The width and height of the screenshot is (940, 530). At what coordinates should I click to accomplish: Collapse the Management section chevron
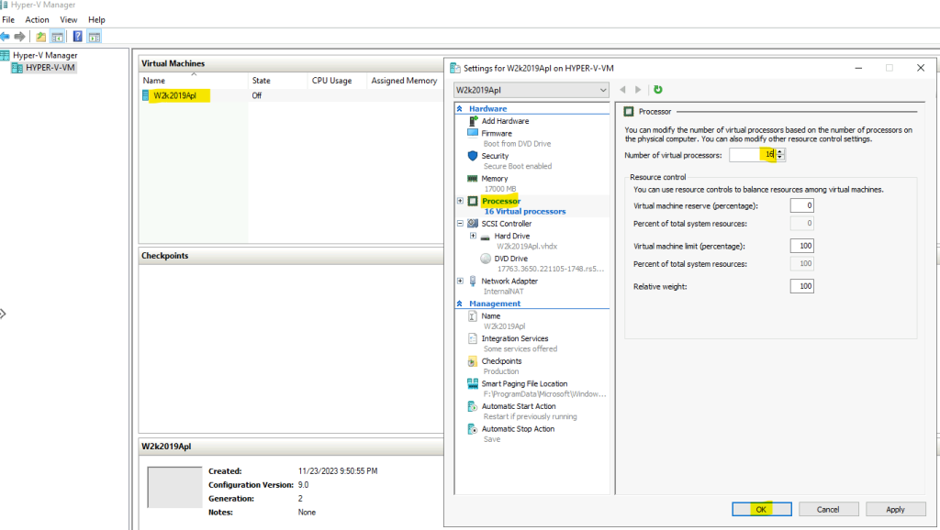click(460, 304)
